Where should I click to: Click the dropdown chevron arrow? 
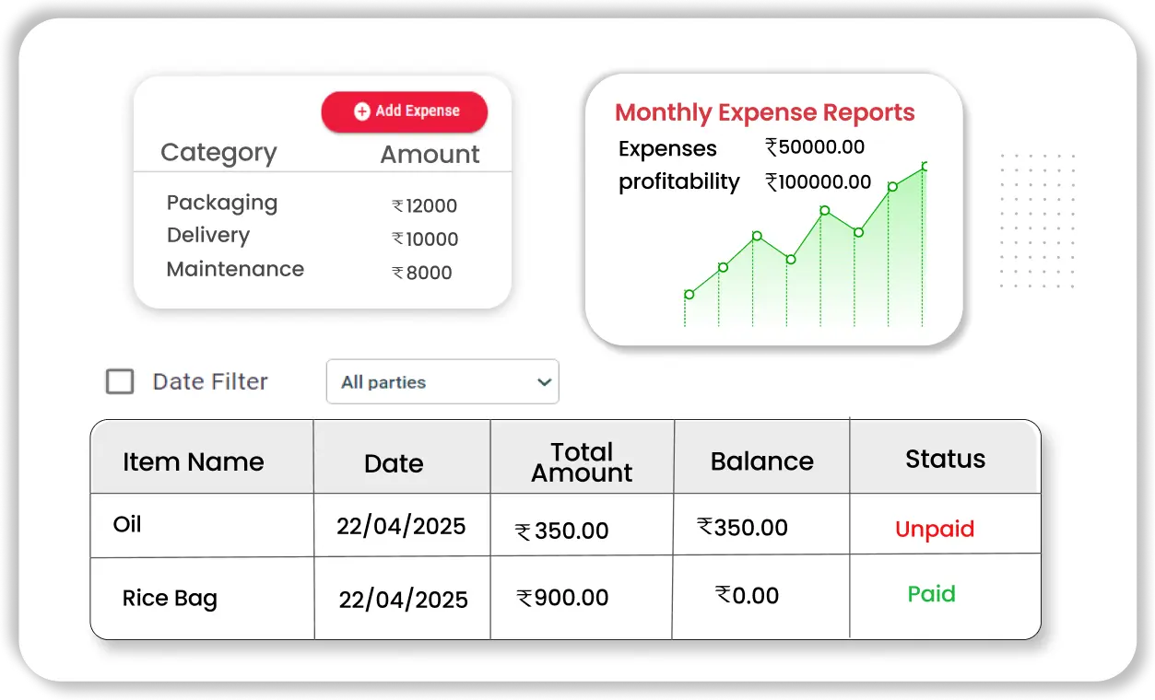544,381
